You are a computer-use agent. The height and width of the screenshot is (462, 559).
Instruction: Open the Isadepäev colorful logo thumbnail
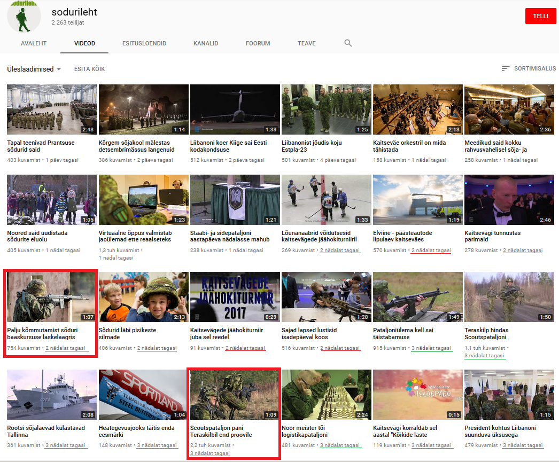[417, 395]
